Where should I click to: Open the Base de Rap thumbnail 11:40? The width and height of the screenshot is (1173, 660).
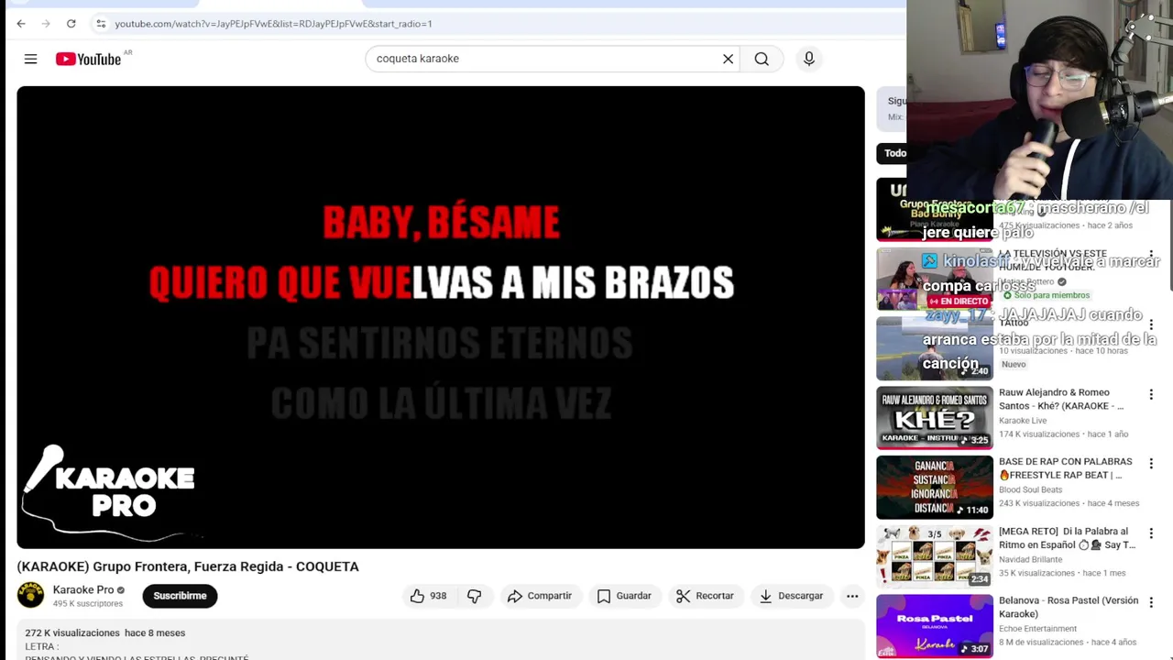click(x=934, y=487)
